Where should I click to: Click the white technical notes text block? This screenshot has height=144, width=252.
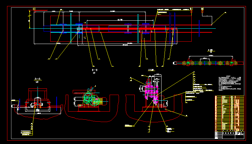tap(230, 83)
